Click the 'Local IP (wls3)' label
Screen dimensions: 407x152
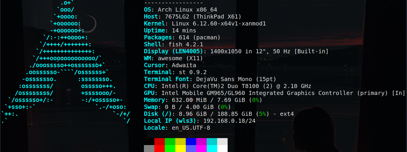pos(170,121)
